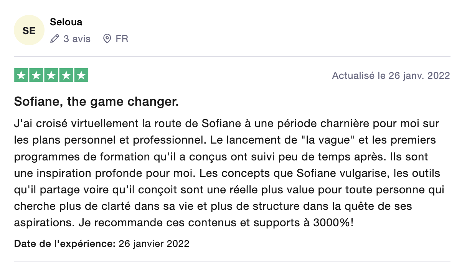Viewport: 462px width, 268px height.
Task: Click the second green rating star
Action: tap(36, 75)
